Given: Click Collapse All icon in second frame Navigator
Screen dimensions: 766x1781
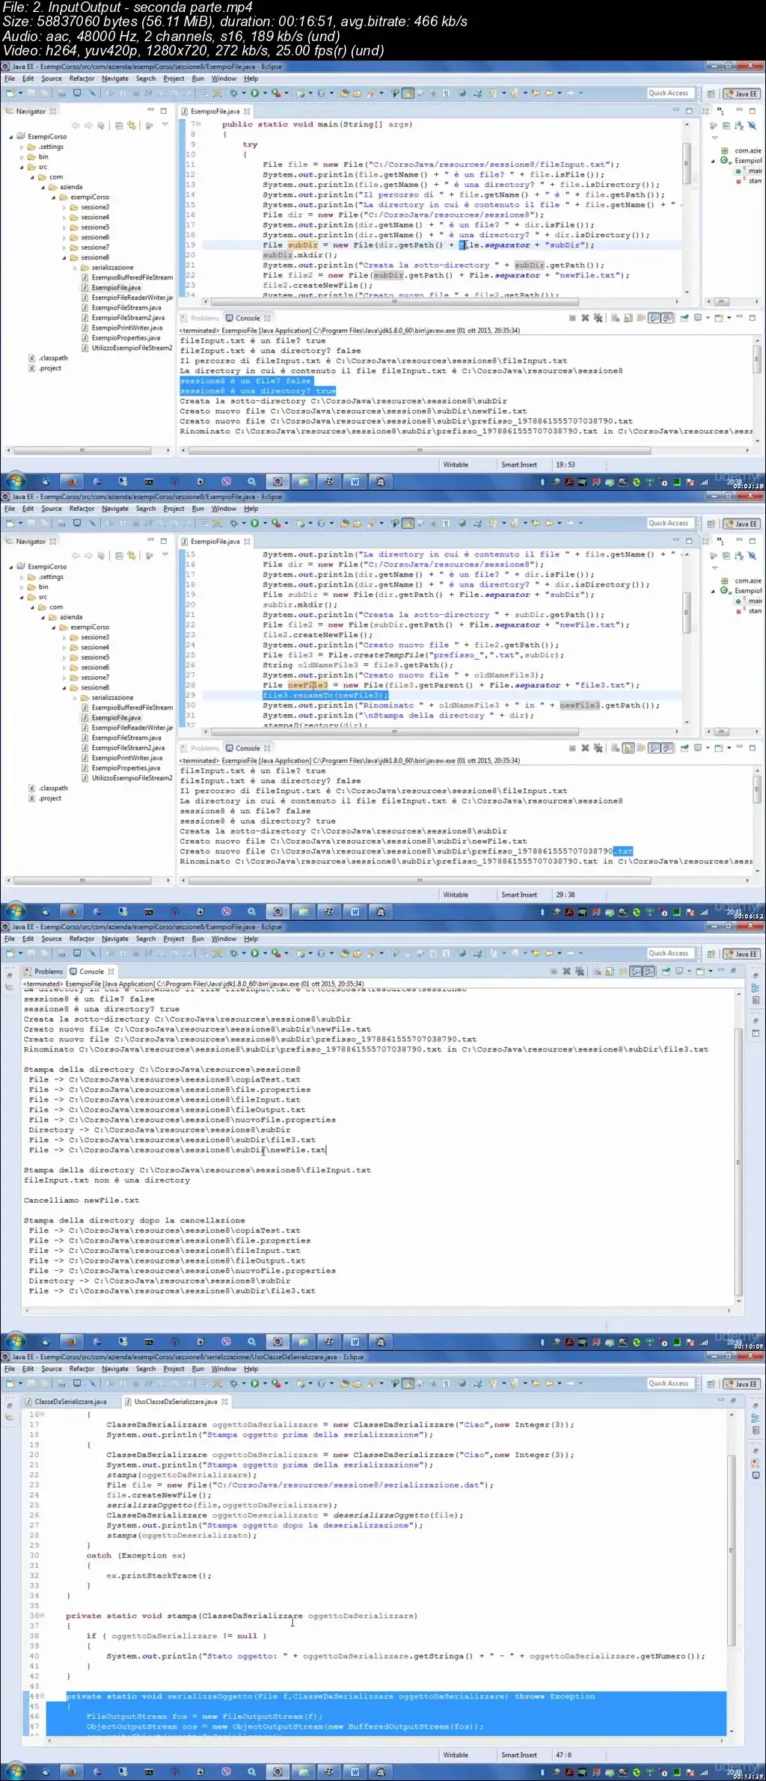Looking at the screenshot, I should (119, 556).
